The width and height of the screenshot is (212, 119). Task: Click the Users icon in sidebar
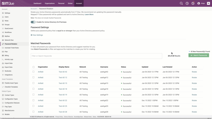(x=3, y=17)
